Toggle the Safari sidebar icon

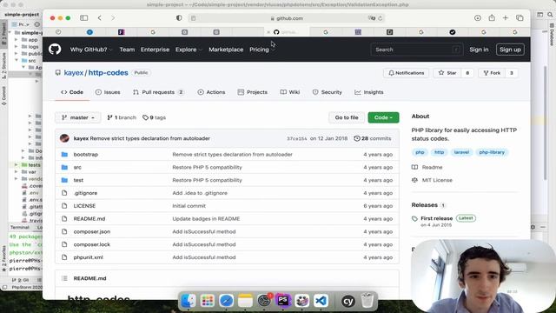pyautogui.click(x=84, y=18)
